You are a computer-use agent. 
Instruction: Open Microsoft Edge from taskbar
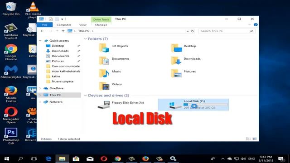click(48, 159)
